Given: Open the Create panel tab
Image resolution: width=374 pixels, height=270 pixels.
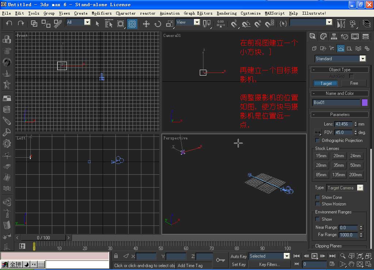Looking at the screenshot, I should [x=313, y=36].
